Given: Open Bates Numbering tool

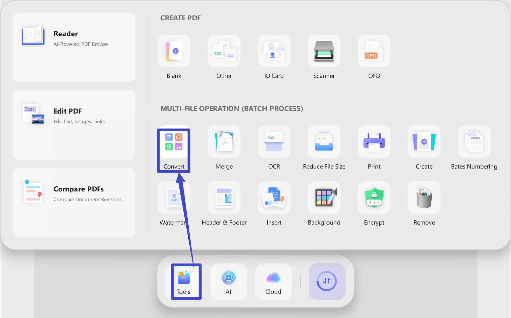Looking at the screenshot, I should [x=474, y=142].
